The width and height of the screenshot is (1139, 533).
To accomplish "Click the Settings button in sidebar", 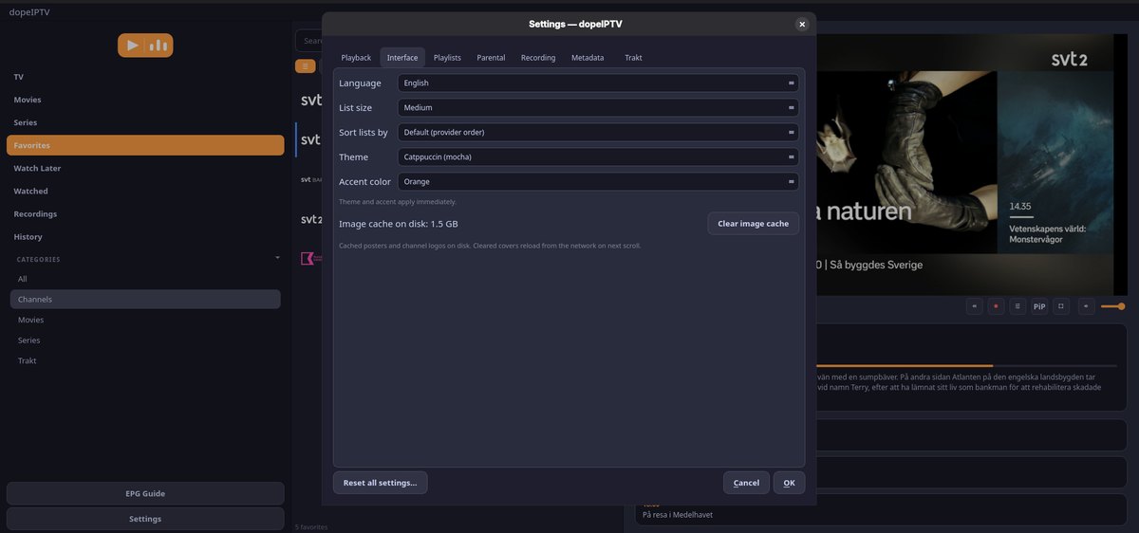I will (145, 519).
